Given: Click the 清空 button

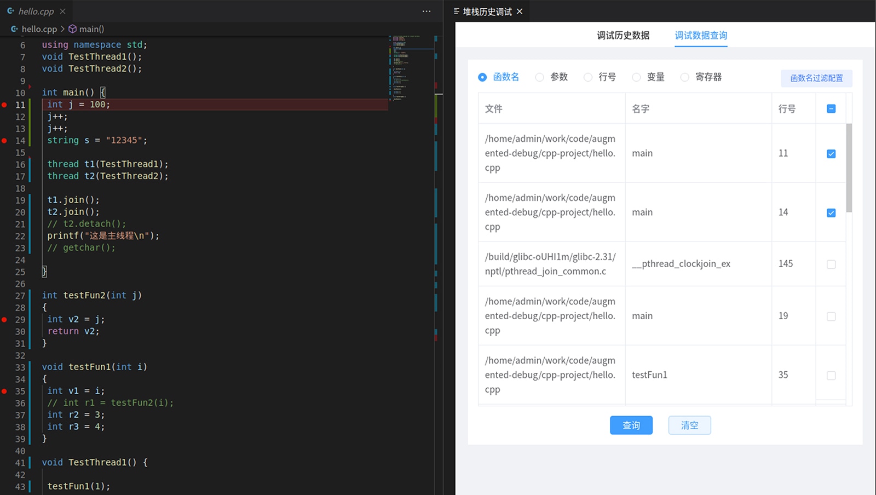Looking at the screenshot, I should click(x=689, y=425).
